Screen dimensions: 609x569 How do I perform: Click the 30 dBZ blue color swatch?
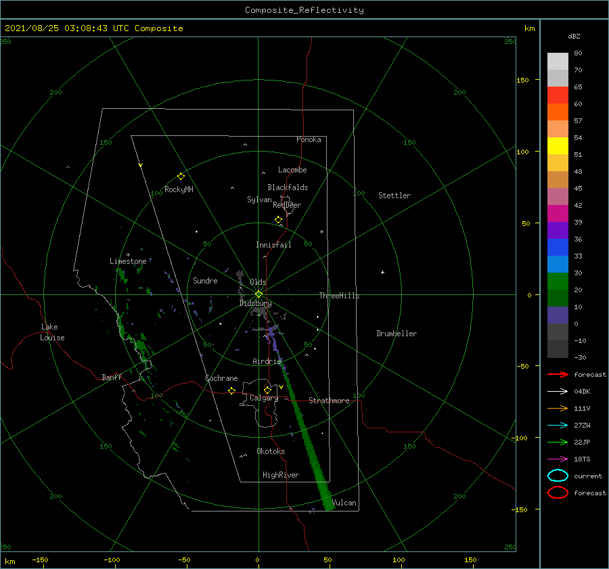(558, 264)
